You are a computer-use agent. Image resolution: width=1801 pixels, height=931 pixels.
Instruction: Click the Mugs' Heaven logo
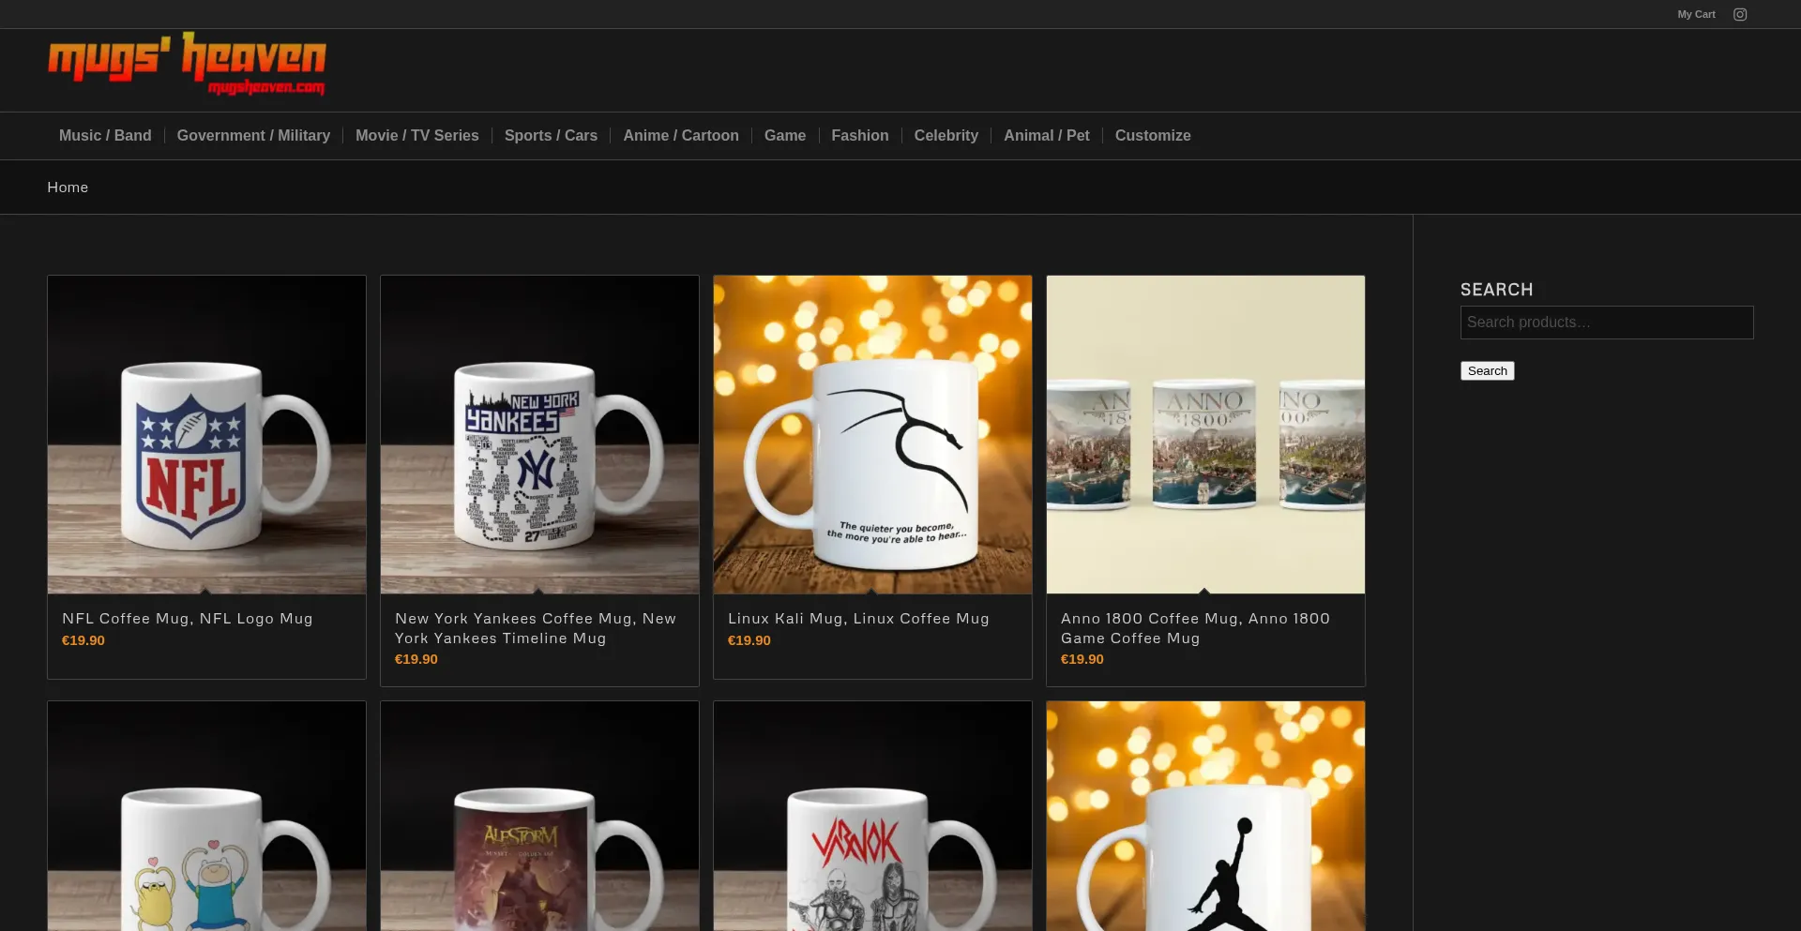(187, 65)
